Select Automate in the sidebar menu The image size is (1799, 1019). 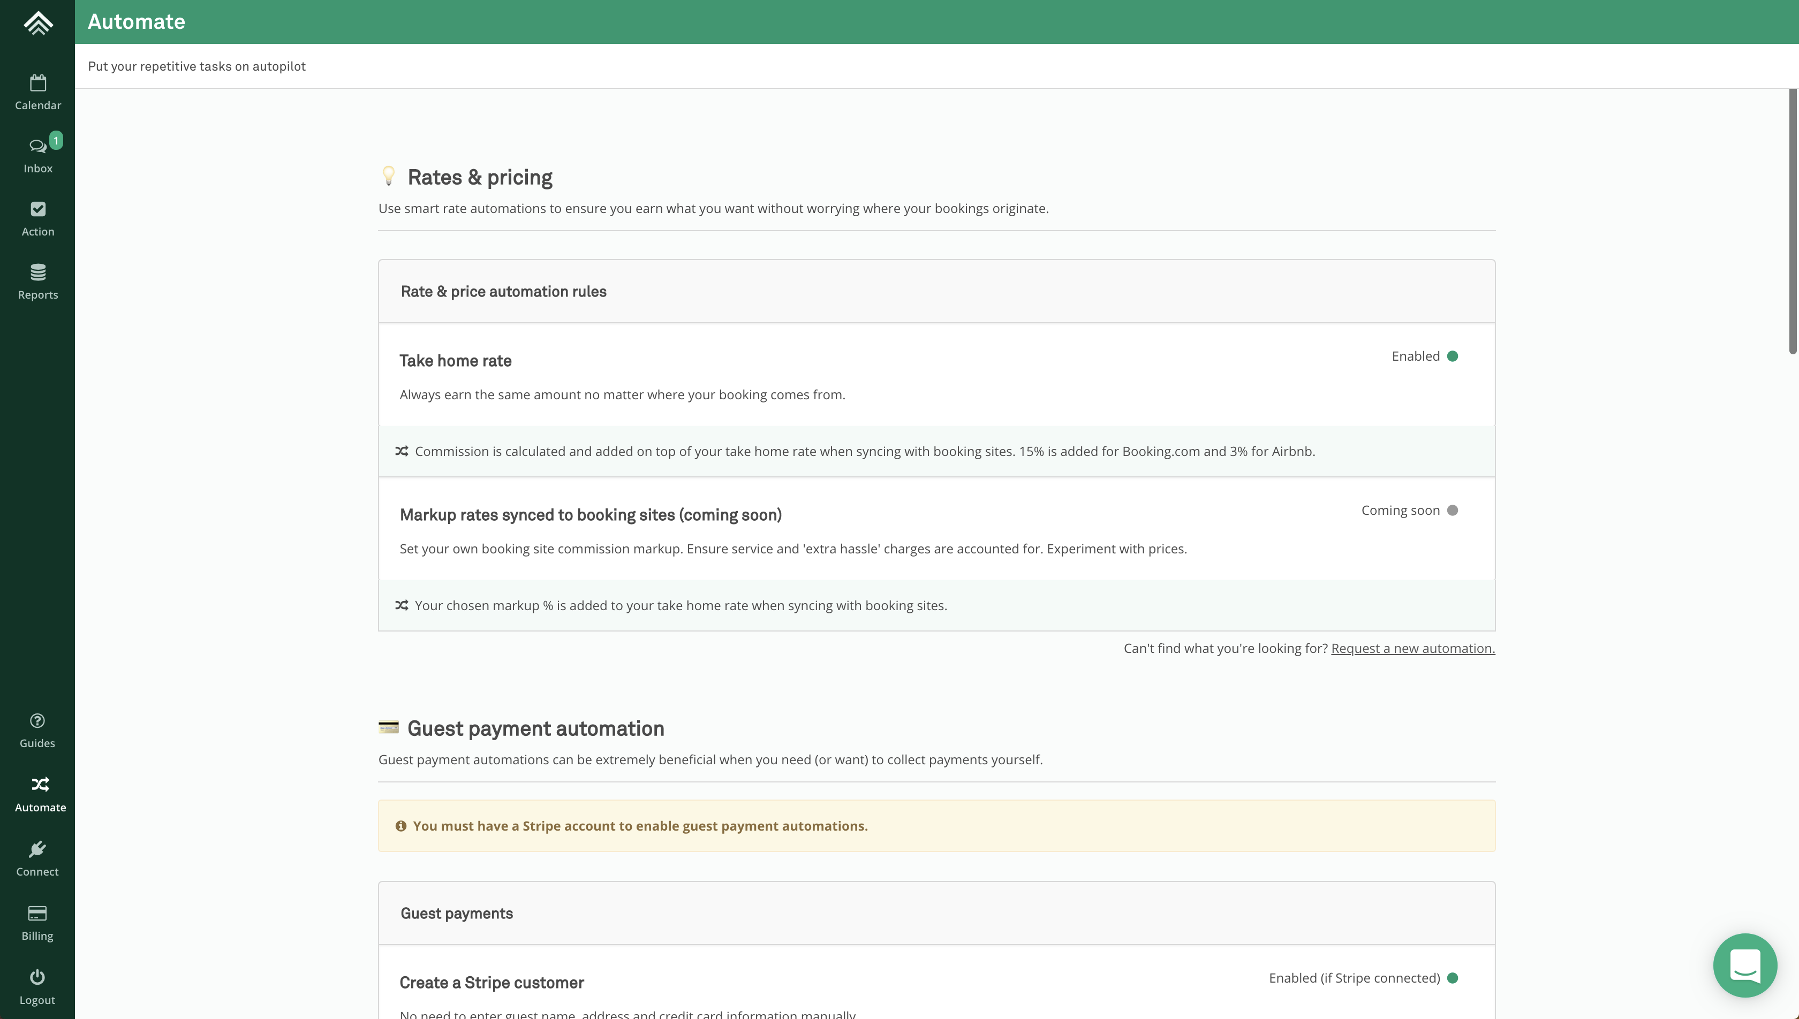[x=40, y=794]
